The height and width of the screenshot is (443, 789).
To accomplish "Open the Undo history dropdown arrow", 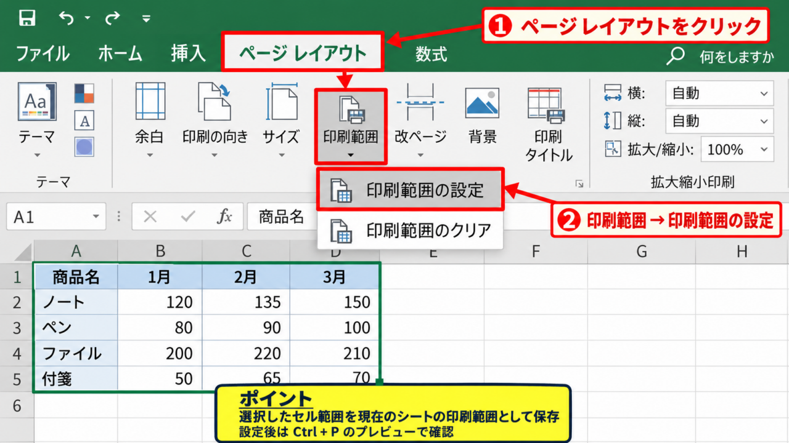I will pyautogui.click(x=88, y=18).
